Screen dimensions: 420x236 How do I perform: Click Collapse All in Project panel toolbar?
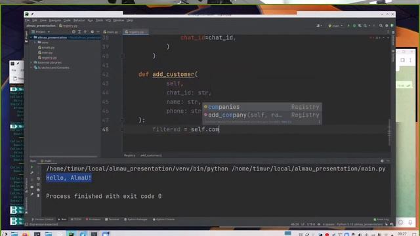85,32
